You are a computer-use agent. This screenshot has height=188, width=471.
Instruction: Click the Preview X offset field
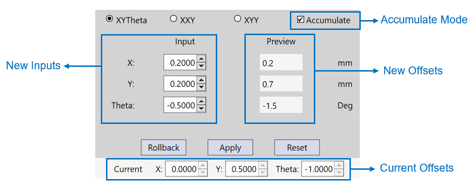point(281,63)
